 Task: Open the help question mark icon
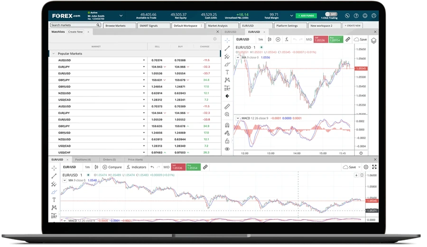point(356,16)
